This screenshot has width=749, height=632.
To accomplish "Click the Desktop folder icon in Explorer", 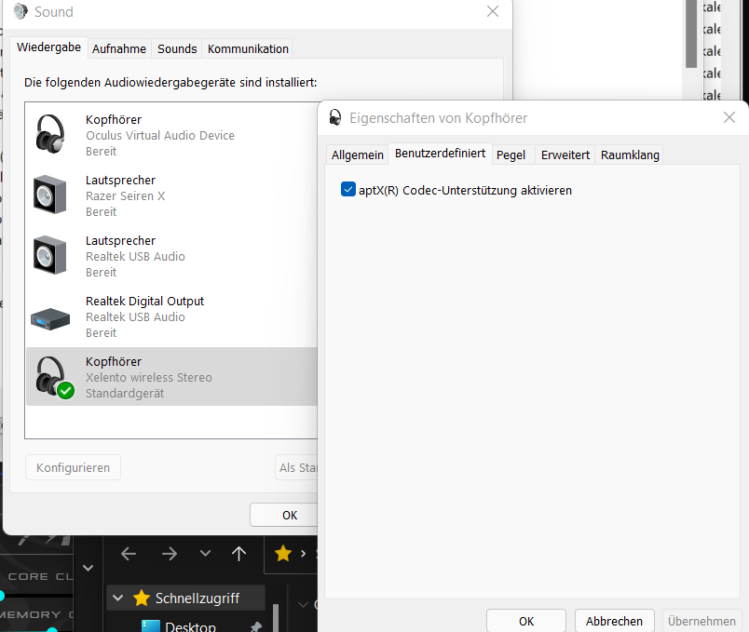I will pos(151,625).
